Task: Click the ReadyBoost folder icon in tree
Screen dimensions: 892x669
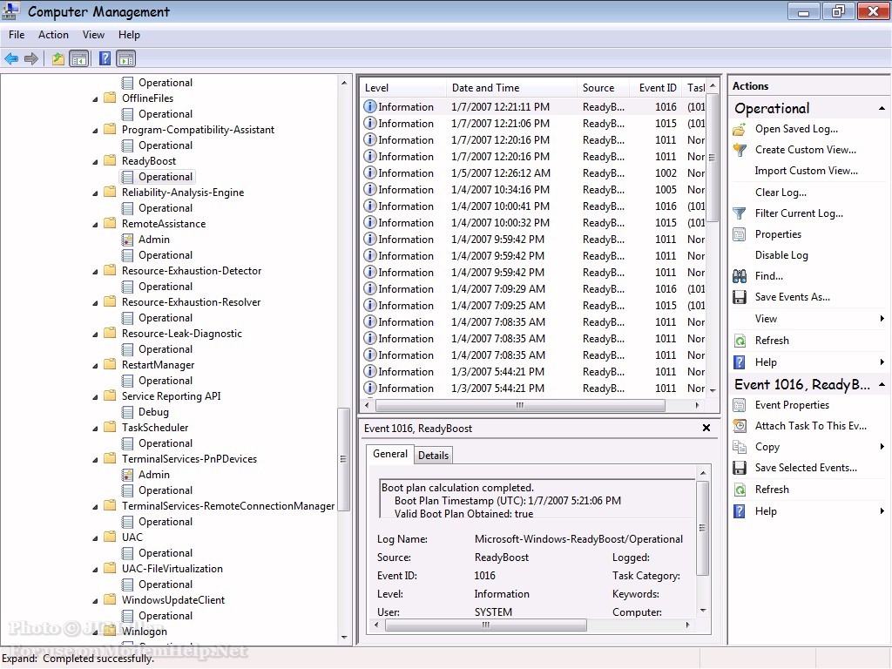Action: point(111,161)
